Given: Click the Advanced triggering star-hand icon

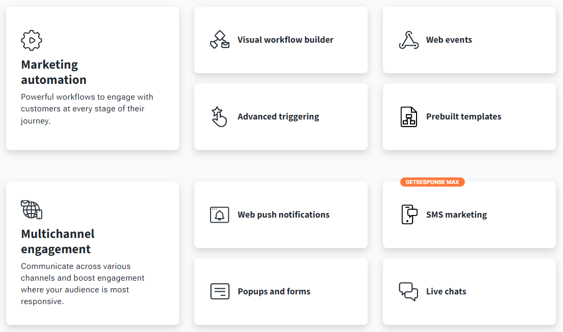Looking at the screenshot, I should click(219, 116).
